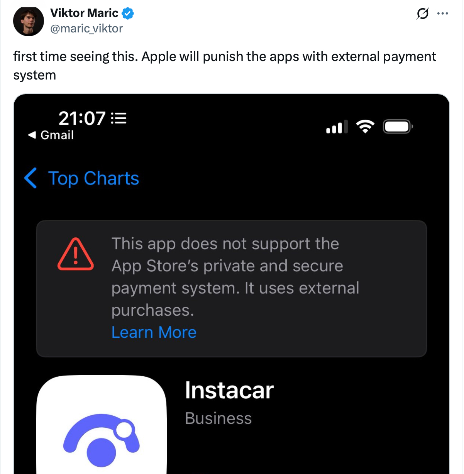464x474 pixels.
Task: Tap the small back arrow beside Gmail
Action: (x=32, y=135)
